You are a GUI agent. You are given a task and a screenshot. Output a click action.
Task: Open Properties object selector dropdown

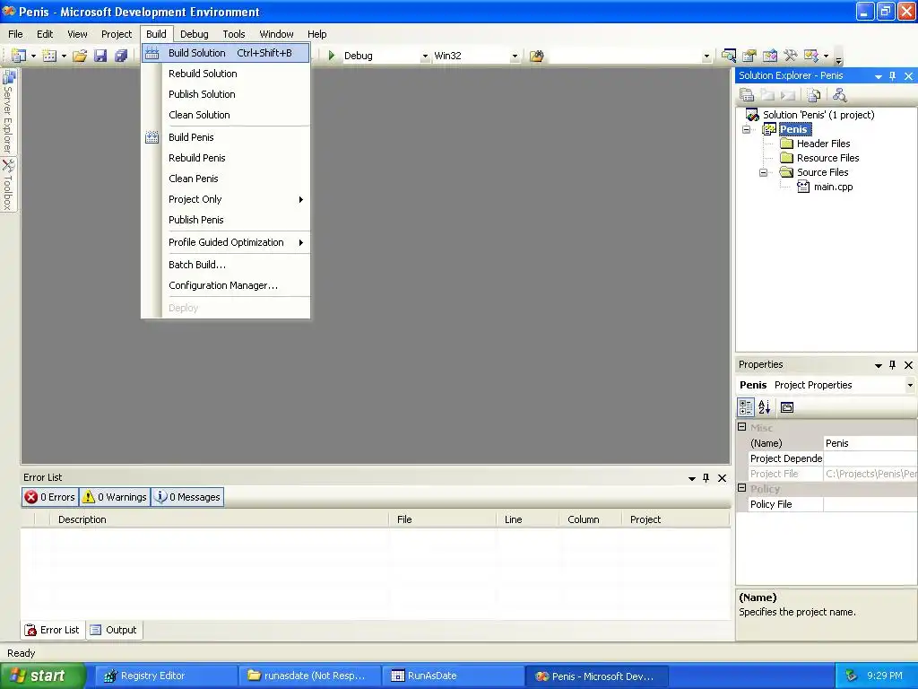(x=910, y=385)
